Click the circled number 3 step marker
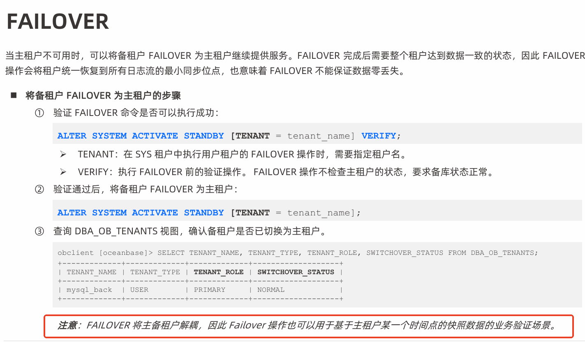585x342 pixels. pyautogui.click(x=39, y=231)
